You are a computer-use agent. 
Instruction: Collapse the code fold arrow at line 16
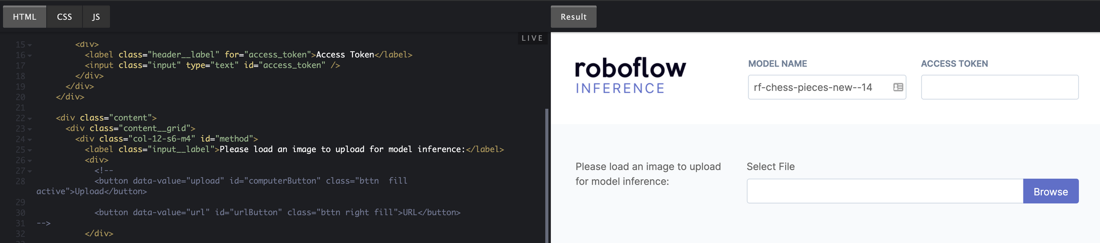(30, 55)
